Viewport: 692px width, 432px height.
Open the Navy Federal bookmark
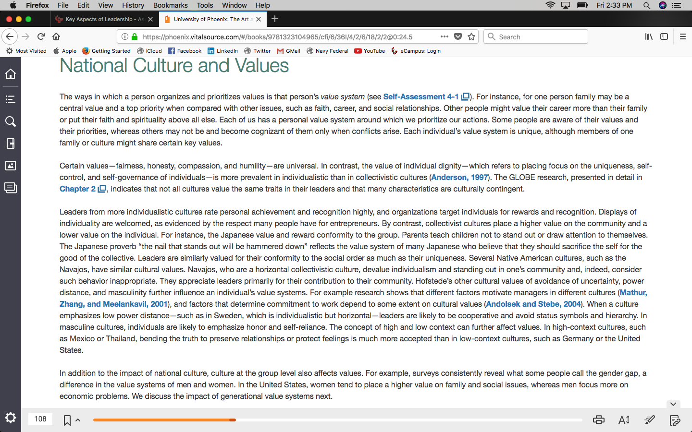coord(328,51)
